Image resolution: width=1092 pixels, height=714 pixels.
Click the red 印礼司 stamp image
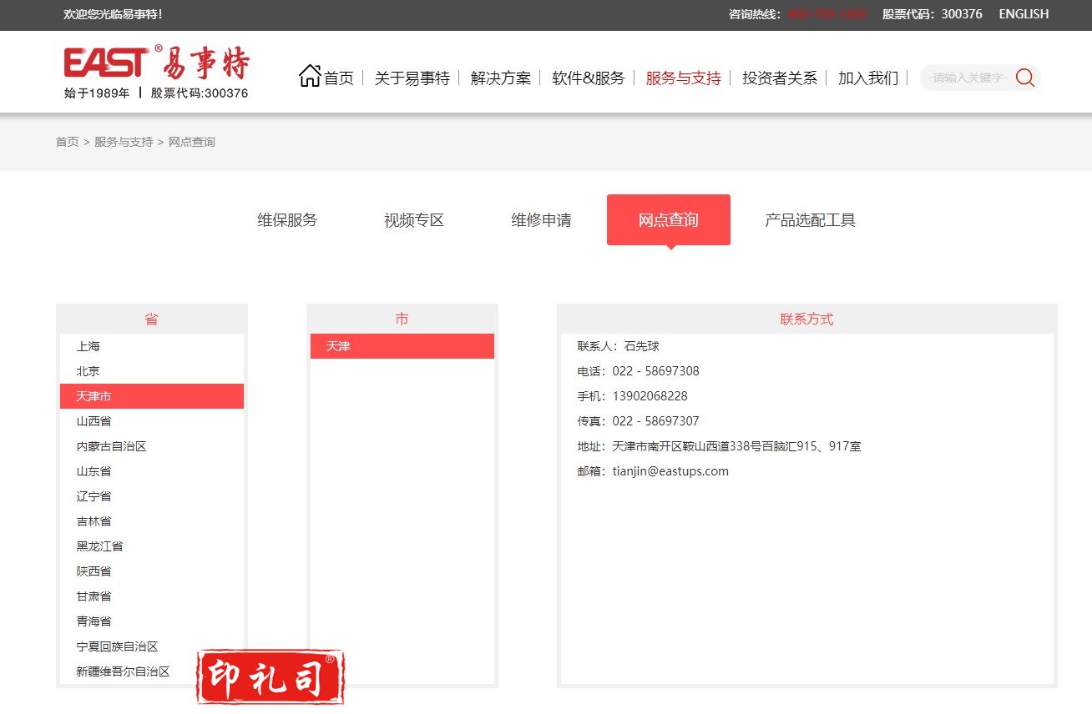click(x=270, y=677)
